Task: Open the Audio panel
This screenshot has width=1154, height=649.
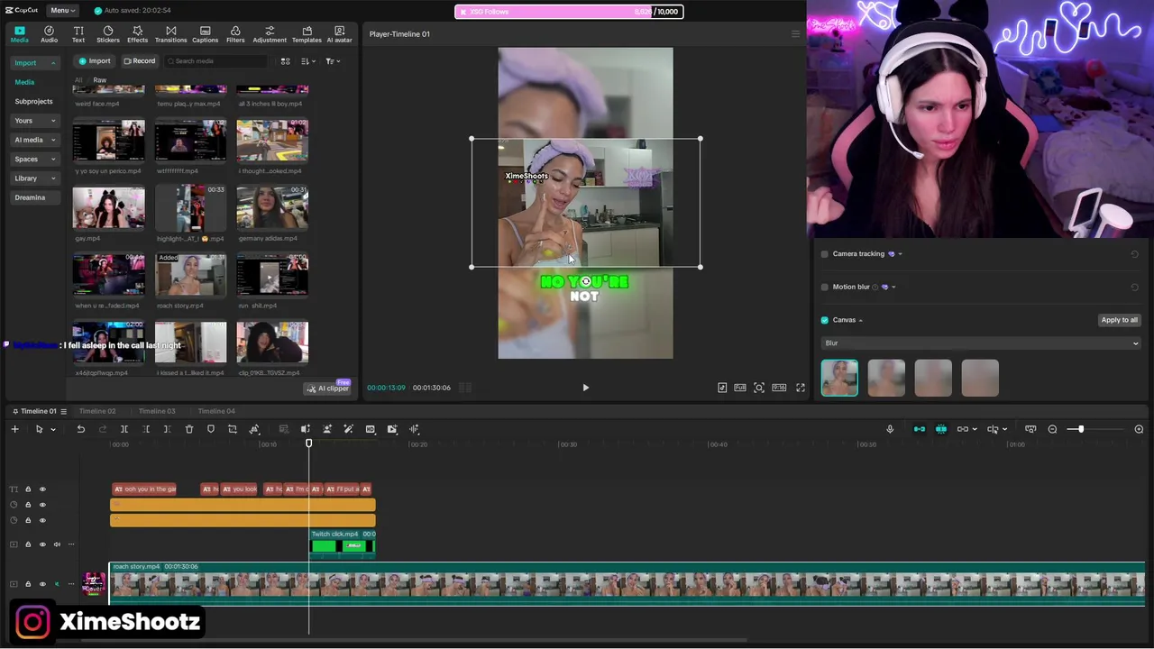Action: click(49, 34)
